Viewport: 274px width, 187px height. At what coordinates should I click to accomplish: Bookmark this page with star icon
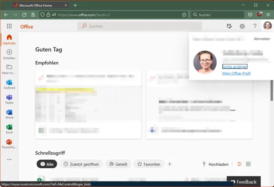pos(184,15)
